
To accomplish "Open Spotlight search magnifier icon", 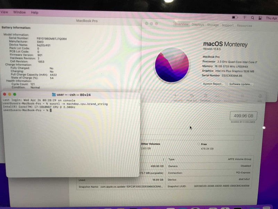I will point(253,18).
